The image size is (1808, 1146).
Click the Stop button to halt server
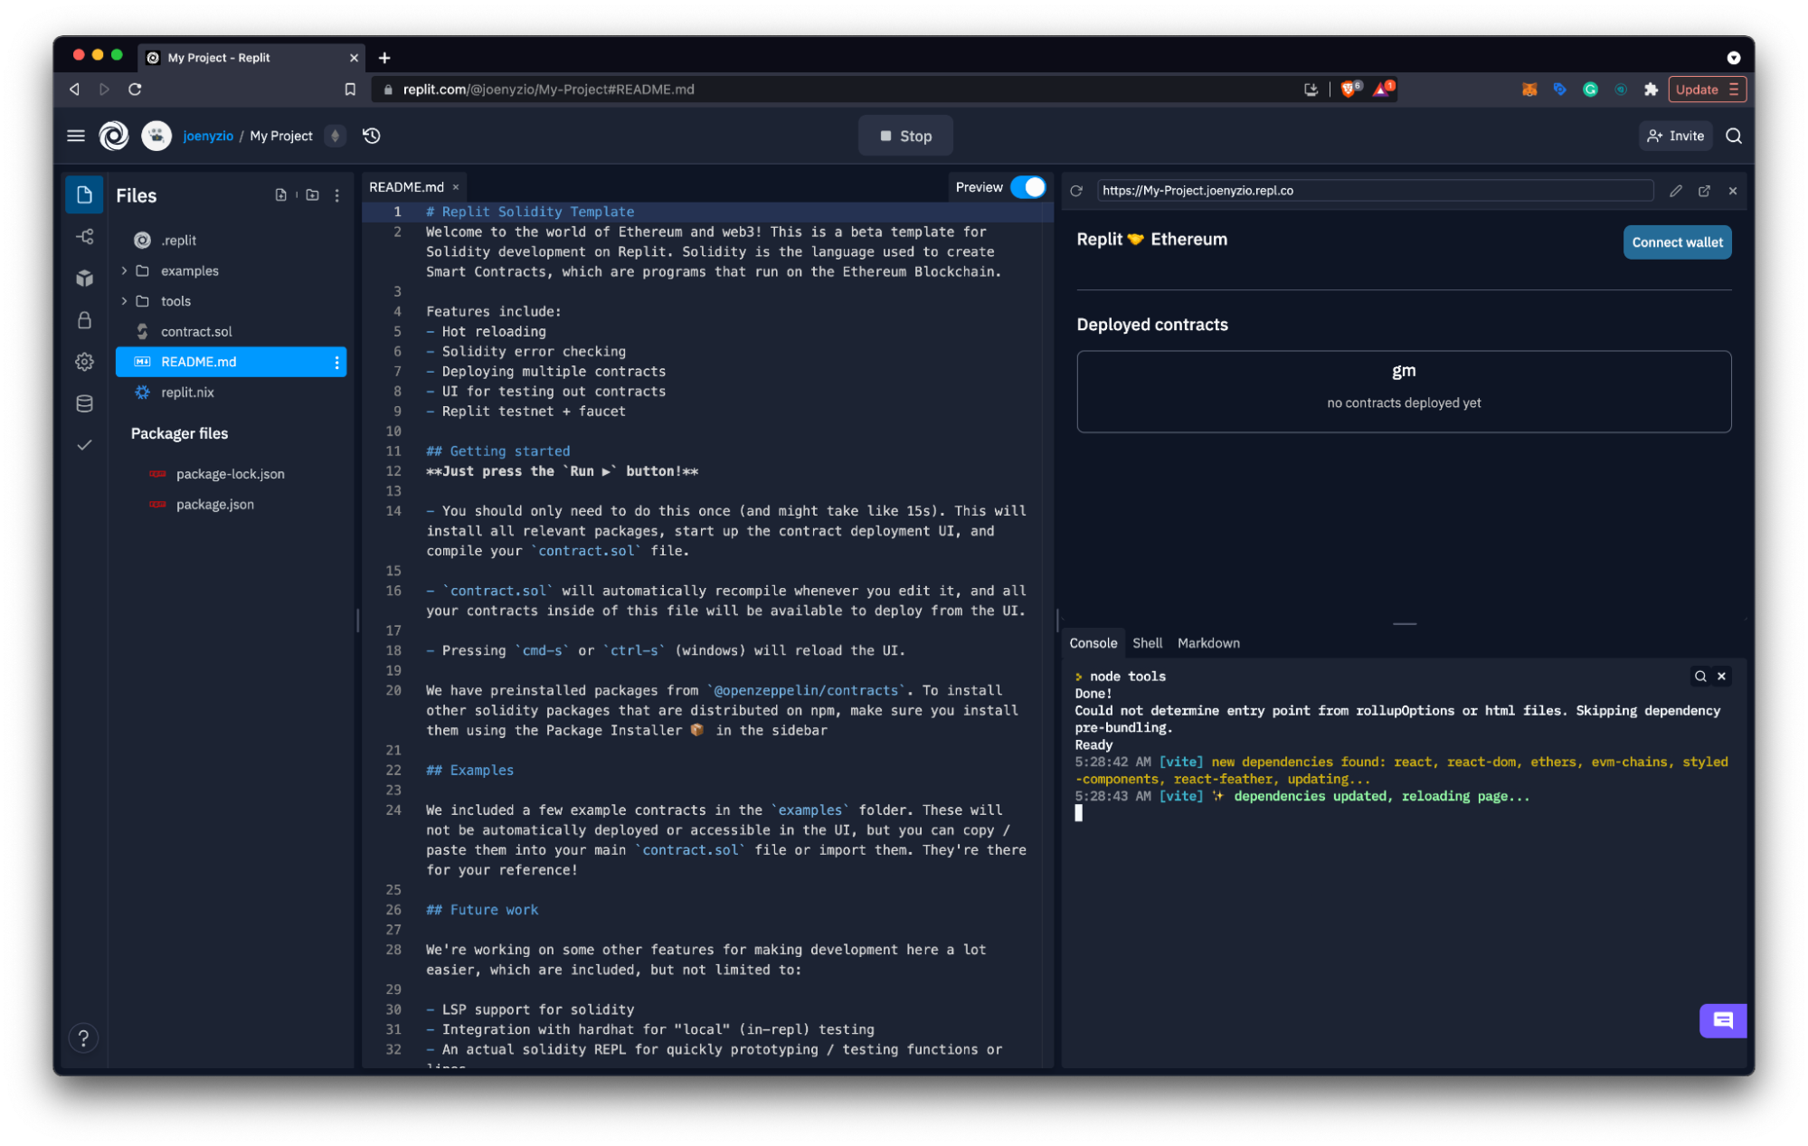tap(904, 136)
